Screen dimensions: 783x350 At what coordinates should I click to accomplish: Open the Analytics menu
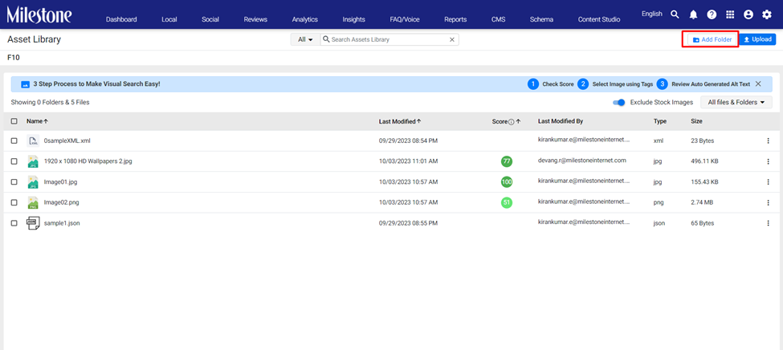(x=305, y=19)
